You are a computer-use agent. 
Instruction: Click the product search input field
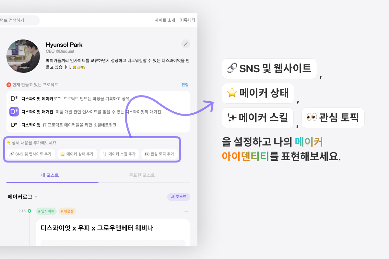click(19, 20)
